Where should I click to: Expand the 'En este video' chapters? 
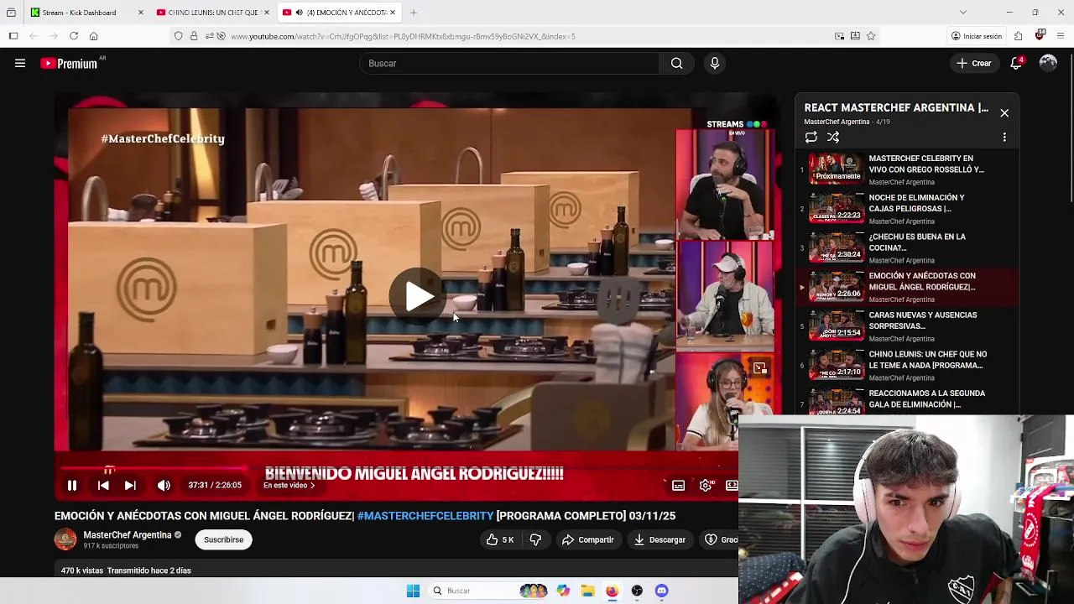point(289,485)
